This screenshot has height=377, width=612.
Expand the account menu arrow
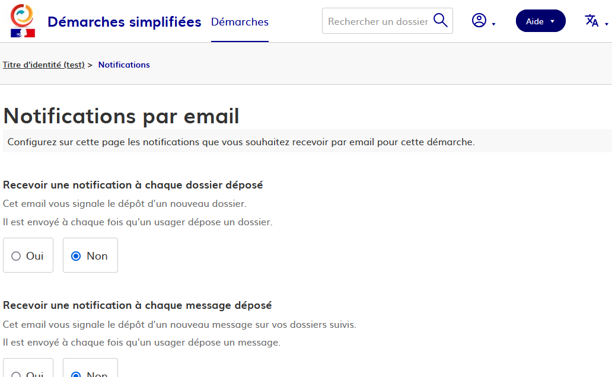click(x=494, y=24)
